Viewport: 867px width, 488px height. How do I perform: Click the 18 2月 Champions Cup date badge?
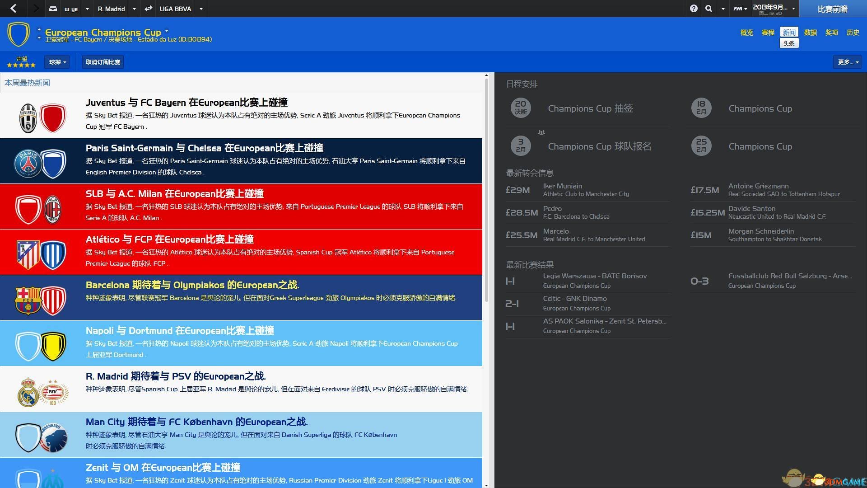click(701, 108)
